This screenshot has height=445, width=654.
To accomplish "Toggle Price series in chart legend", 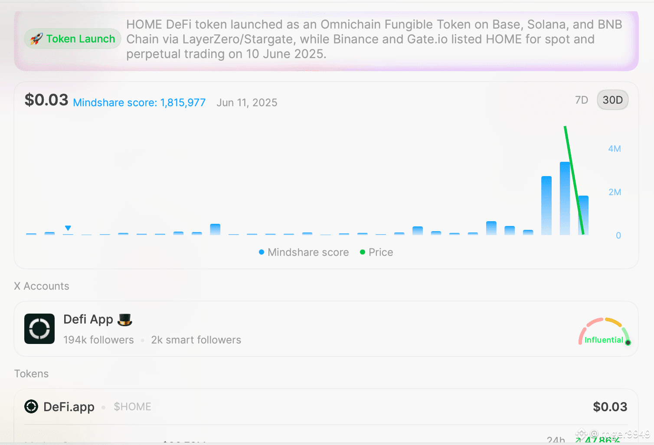I will [376, 252].
